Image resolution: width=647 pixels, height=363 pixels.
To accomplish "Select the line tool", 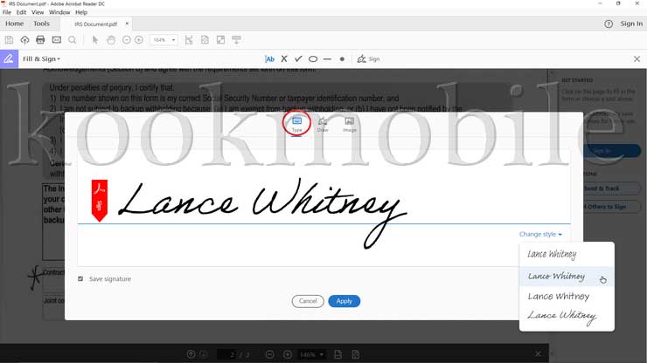I will [328, 59].
